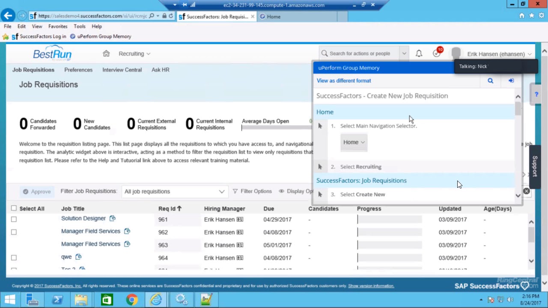Screen dimensions: 548x308
Task: Click the progress bar for requisition 964
Action: (x=390, y=258)
